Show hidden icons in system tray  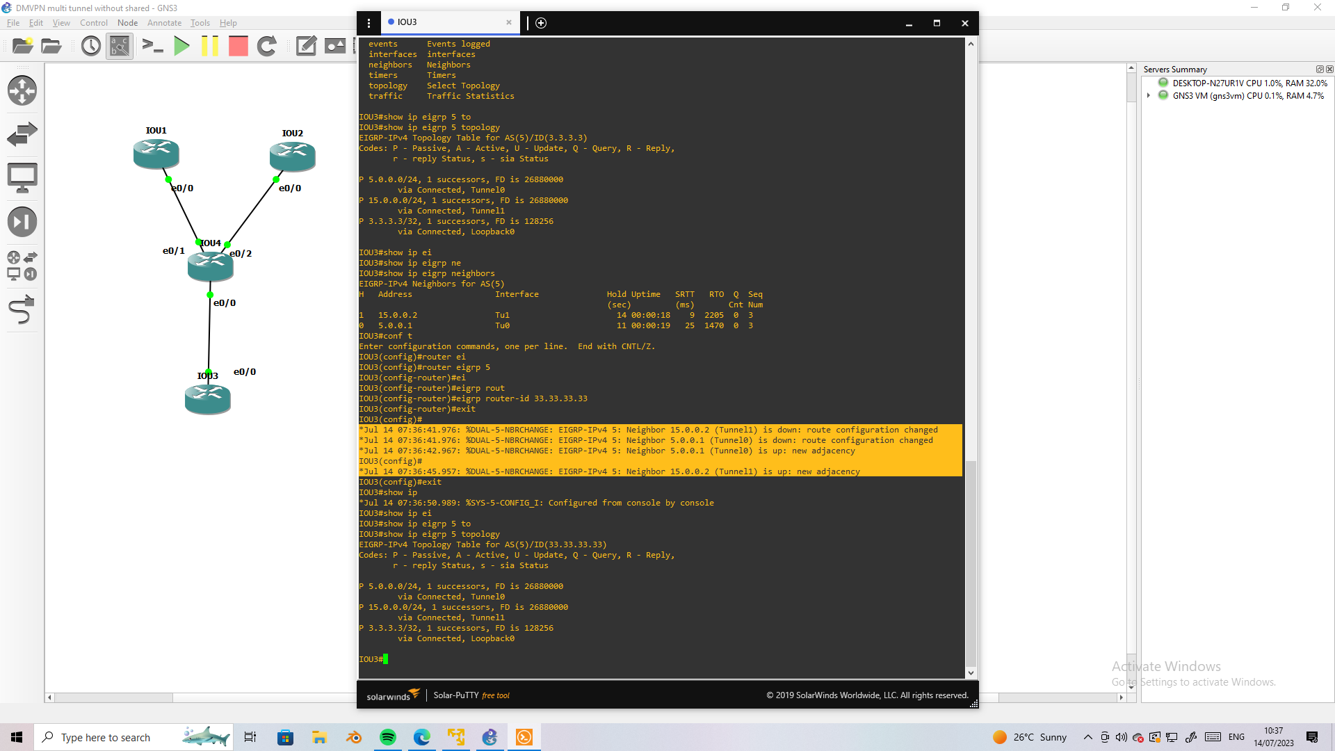pos(1087,737)
